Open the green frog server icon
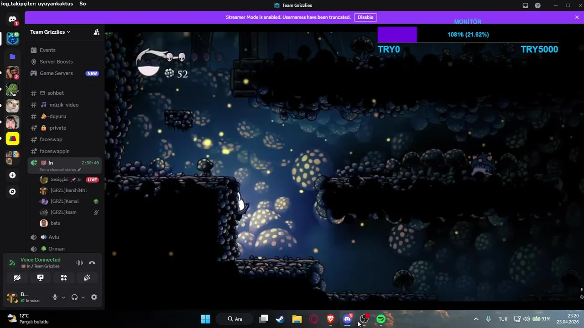 [x=12, y=89]
